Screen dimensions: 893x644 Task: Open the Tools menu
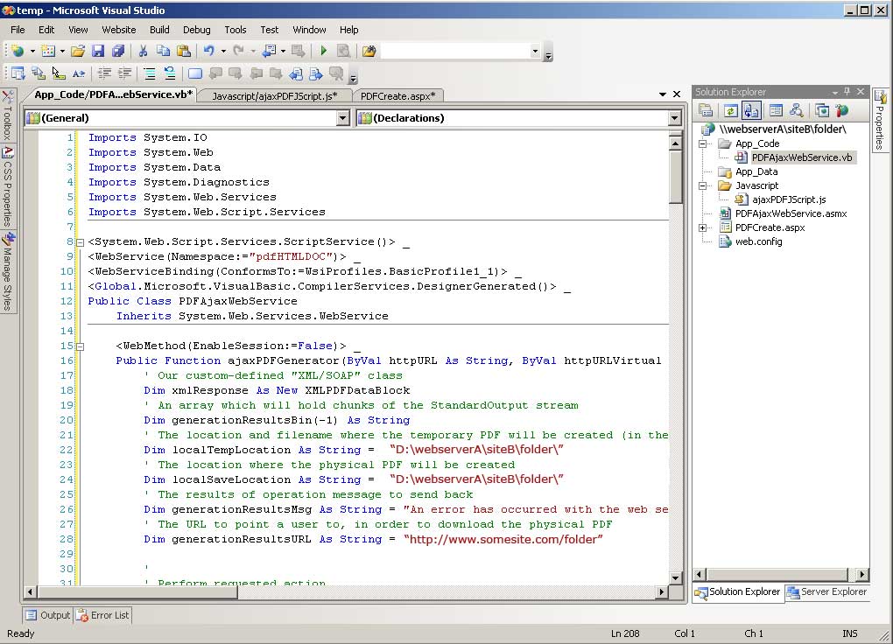click(x=236, y=30)
